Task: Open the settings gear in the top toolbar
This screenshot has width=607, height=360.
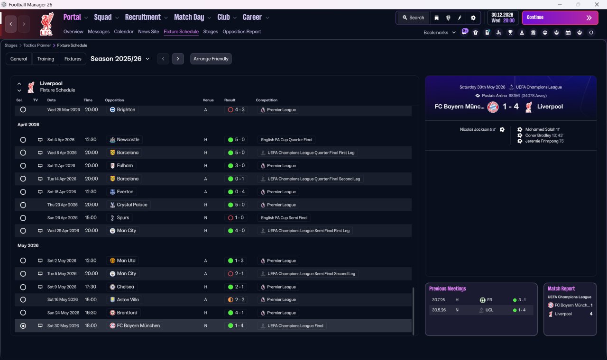Action: (473, 18)
